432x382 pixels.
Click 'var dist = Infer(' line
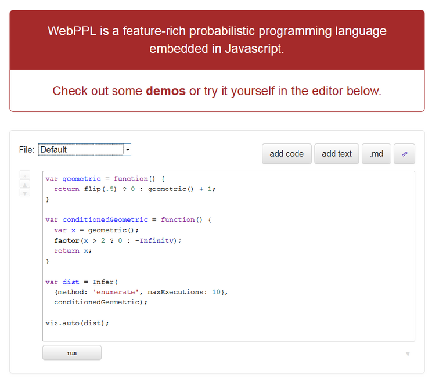pyautogui.click(x=81, y=282)
